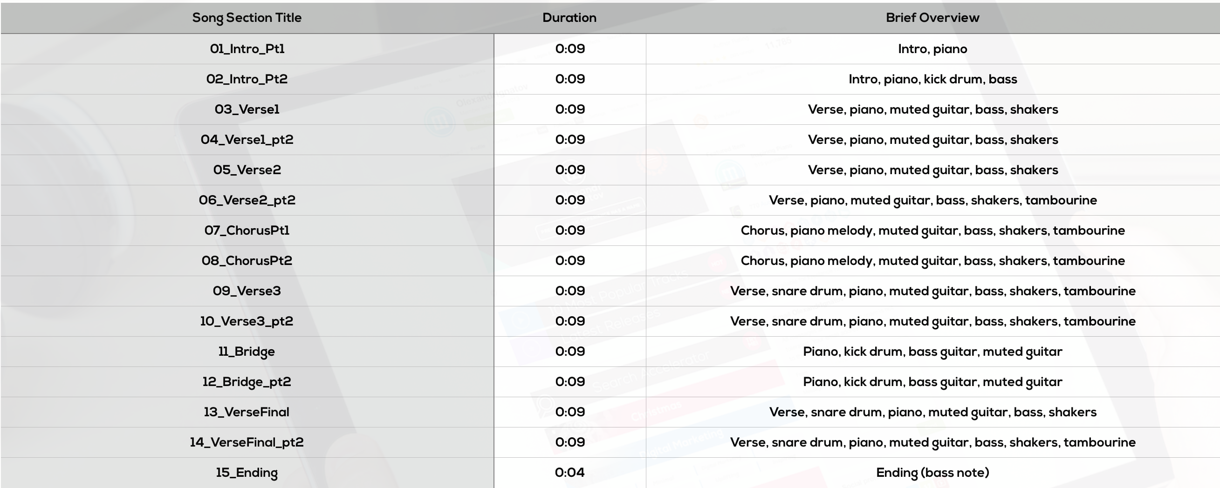Select the "07_ChorusPt1" title cell
Image resolution: width=1220 pixels, height=488 pixels.
[247, 230]
